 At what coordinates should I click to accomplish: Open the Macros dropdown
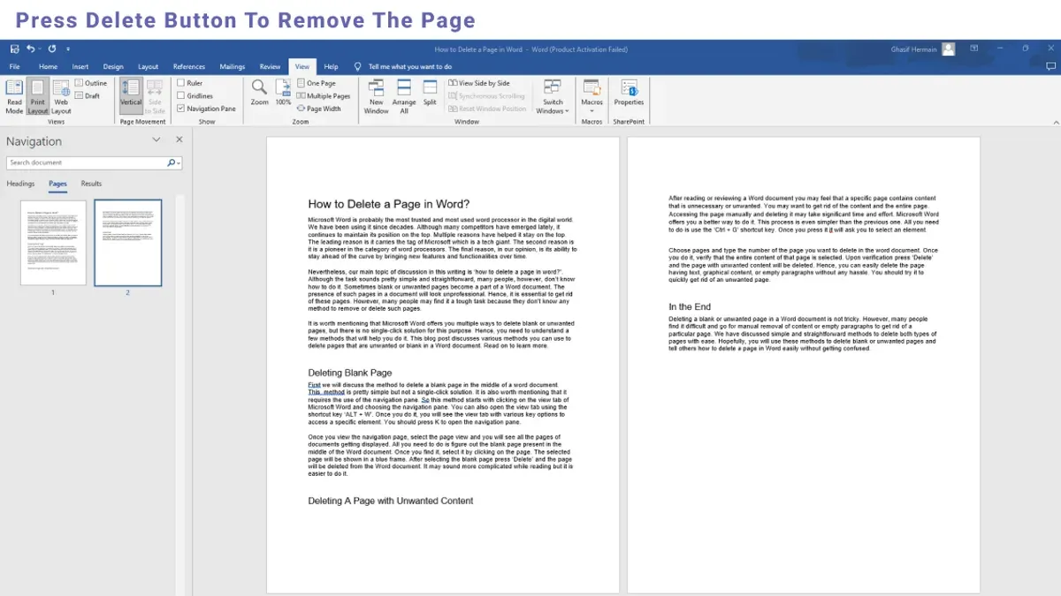[x=592, y=96]
